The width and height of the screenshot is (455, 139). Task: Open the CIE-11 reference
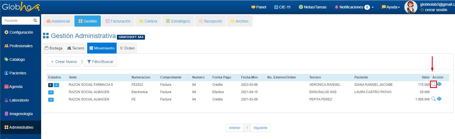[282, 7]
